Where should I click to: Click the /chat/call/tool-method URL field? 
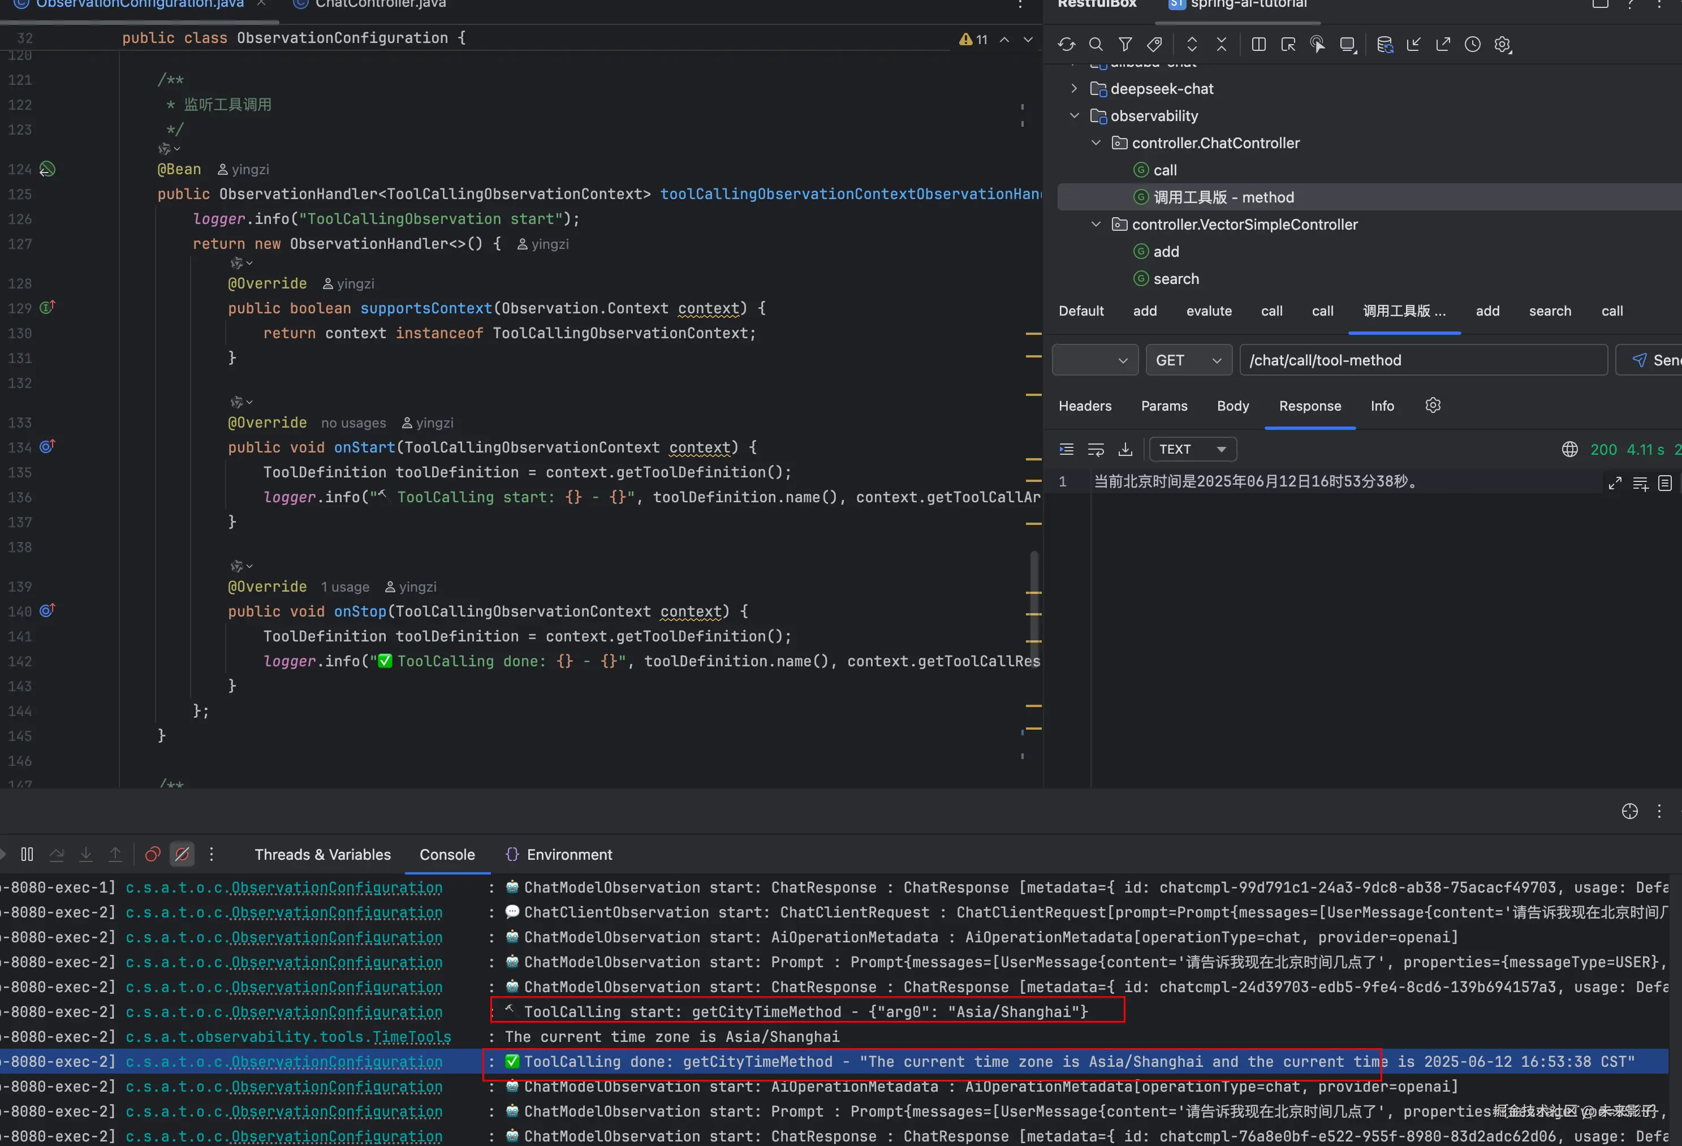pos(1422,360)
